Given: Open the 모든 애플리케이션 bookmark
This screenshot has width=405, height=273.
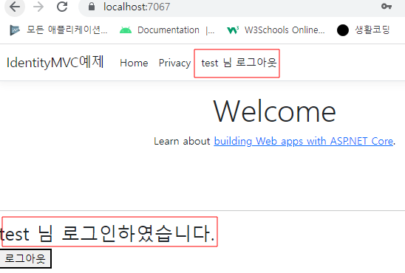Looking at the screenshot, I should tap(58, 30).
